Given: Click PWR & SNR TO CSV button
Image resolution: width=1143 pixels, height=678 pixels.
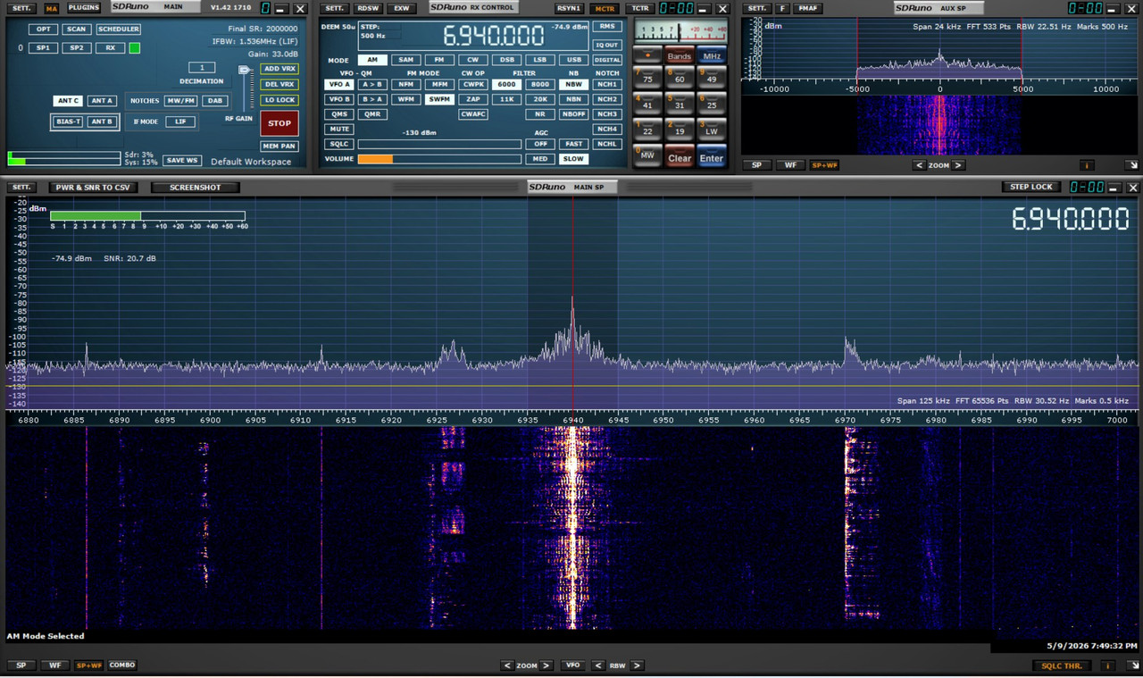Looking at the screenshot, I should point(93,188).
